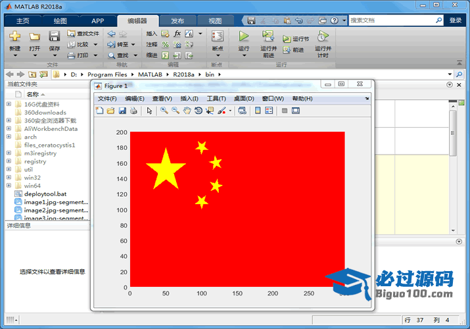Activate the Zoom Out tool in Figure 1

pos(176,111)
